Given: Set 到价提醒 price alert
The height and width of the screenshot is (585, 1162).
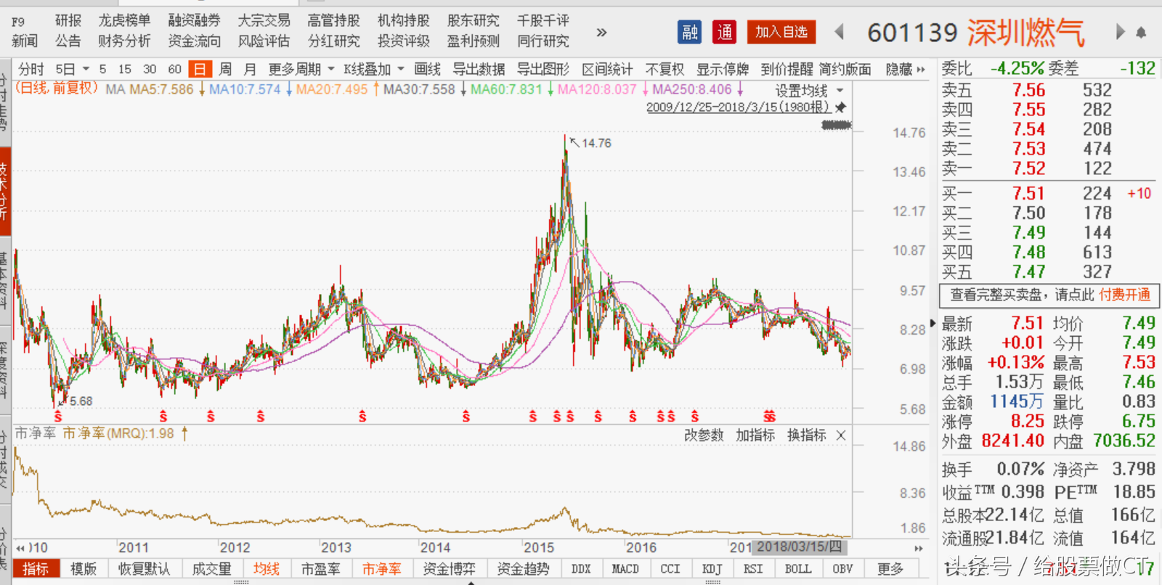Looking at the screenshot, I should click(x=787, y=69).
